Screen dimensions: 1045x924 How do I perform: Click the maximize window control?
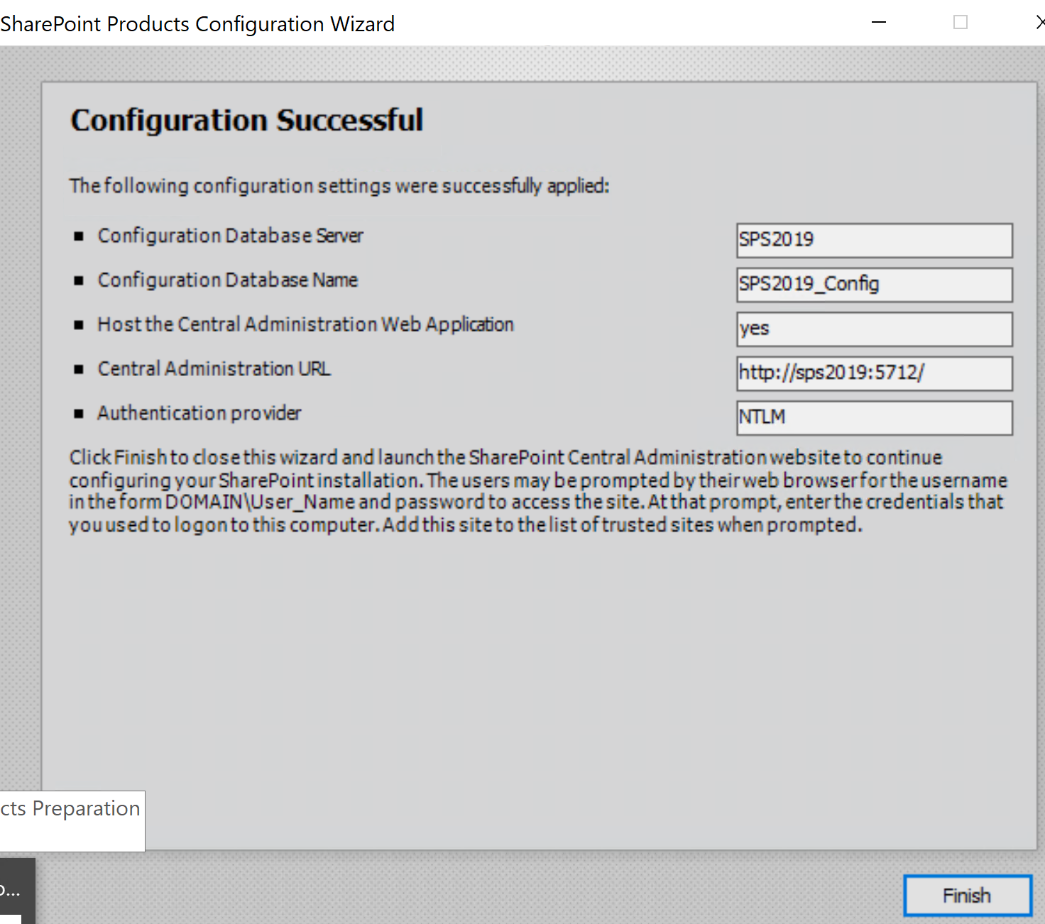point(961,22)
